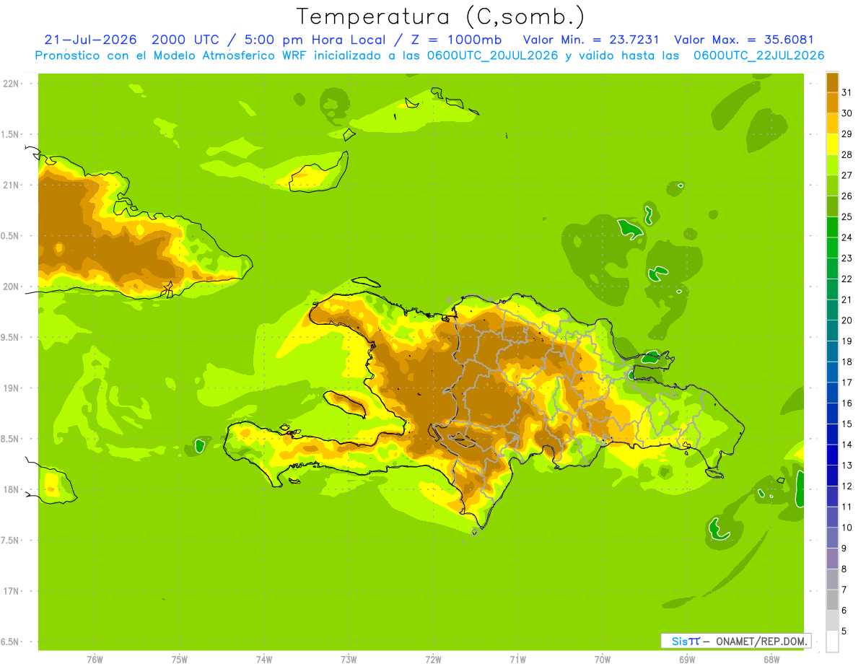
Task: Click the latitude label "22N"
Action: point(11,84)
